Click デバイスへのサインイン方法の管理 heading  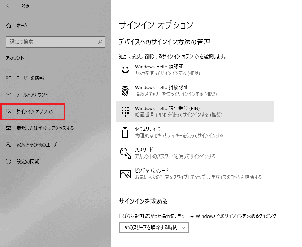point(165,42)
